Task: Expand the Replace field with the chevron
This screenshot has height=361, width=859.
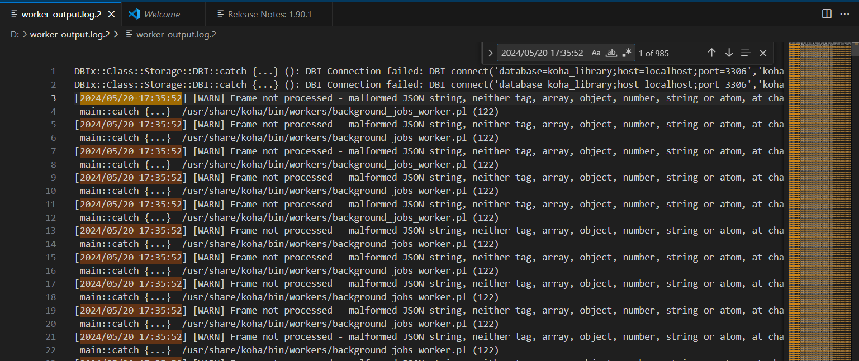Action: point(490,53)
